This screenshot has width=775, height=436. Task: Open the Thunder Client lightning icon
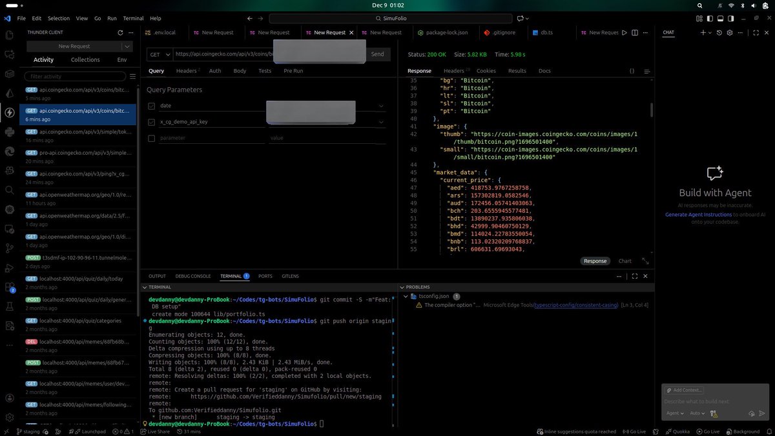(10, 112)
